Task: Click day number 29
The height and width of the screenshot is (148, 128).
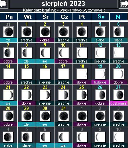Action: [27, 108]
